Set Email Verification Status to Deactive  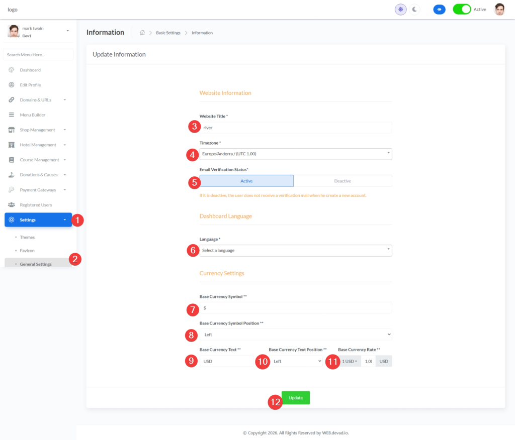point(342,181)
